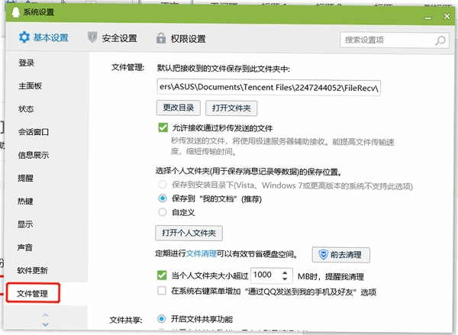Decrease the 1000 MB value with down arrow
458x335 pixels.
pyautogui.click(x=285, y=279)
